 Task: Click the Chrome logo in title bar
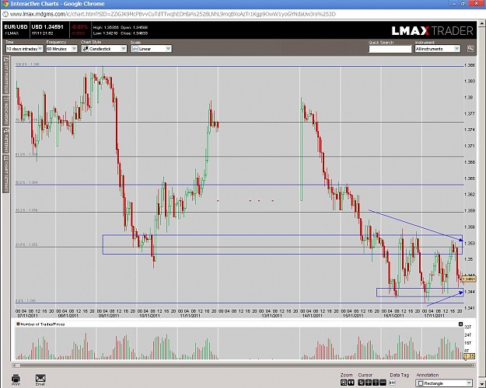point(5,4)
